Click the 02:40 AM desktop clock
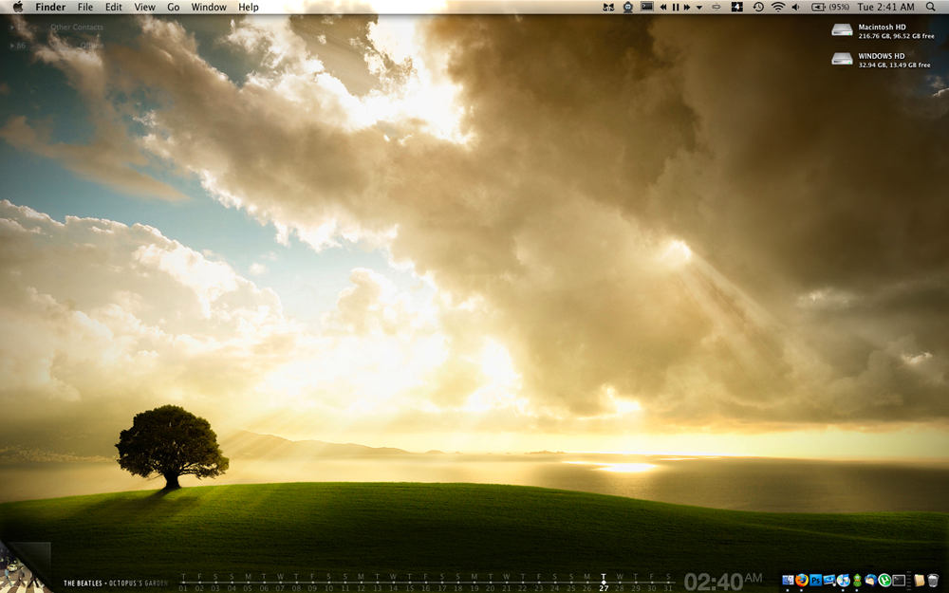949x593 pixels. click(723, 583)
